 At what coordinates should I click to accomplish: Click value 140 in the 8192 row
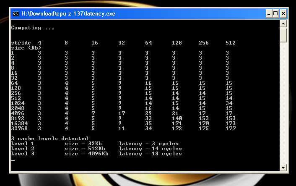(177, 118)
